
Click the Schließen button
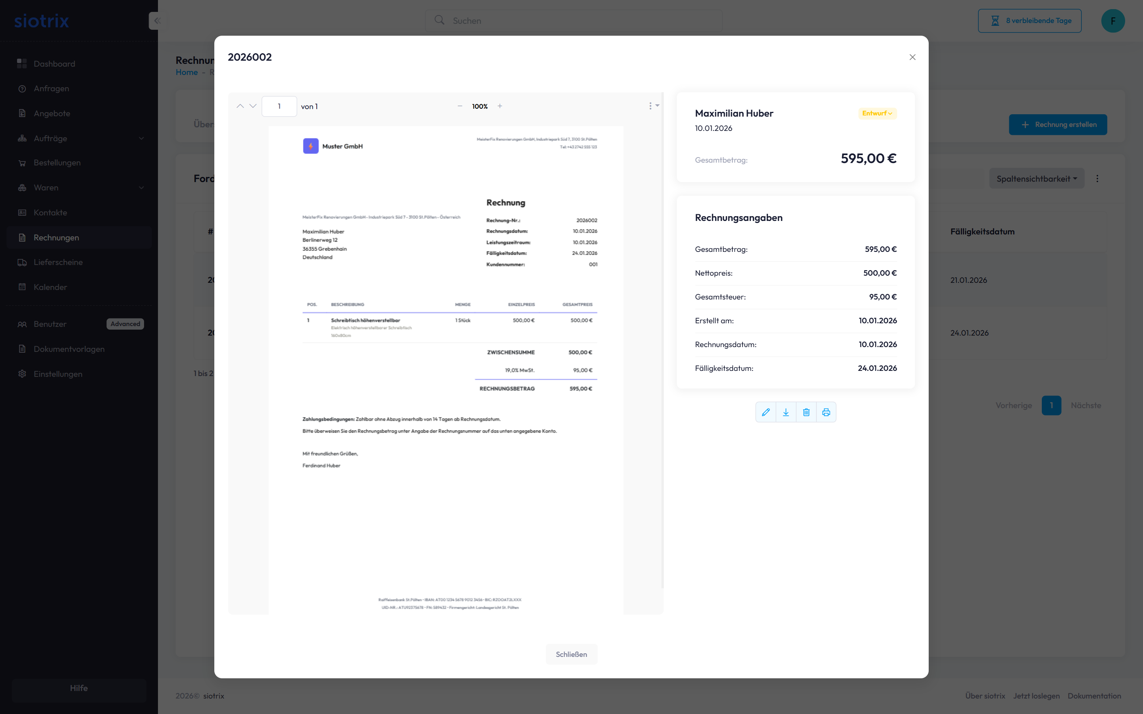click(x=571, y=654)
